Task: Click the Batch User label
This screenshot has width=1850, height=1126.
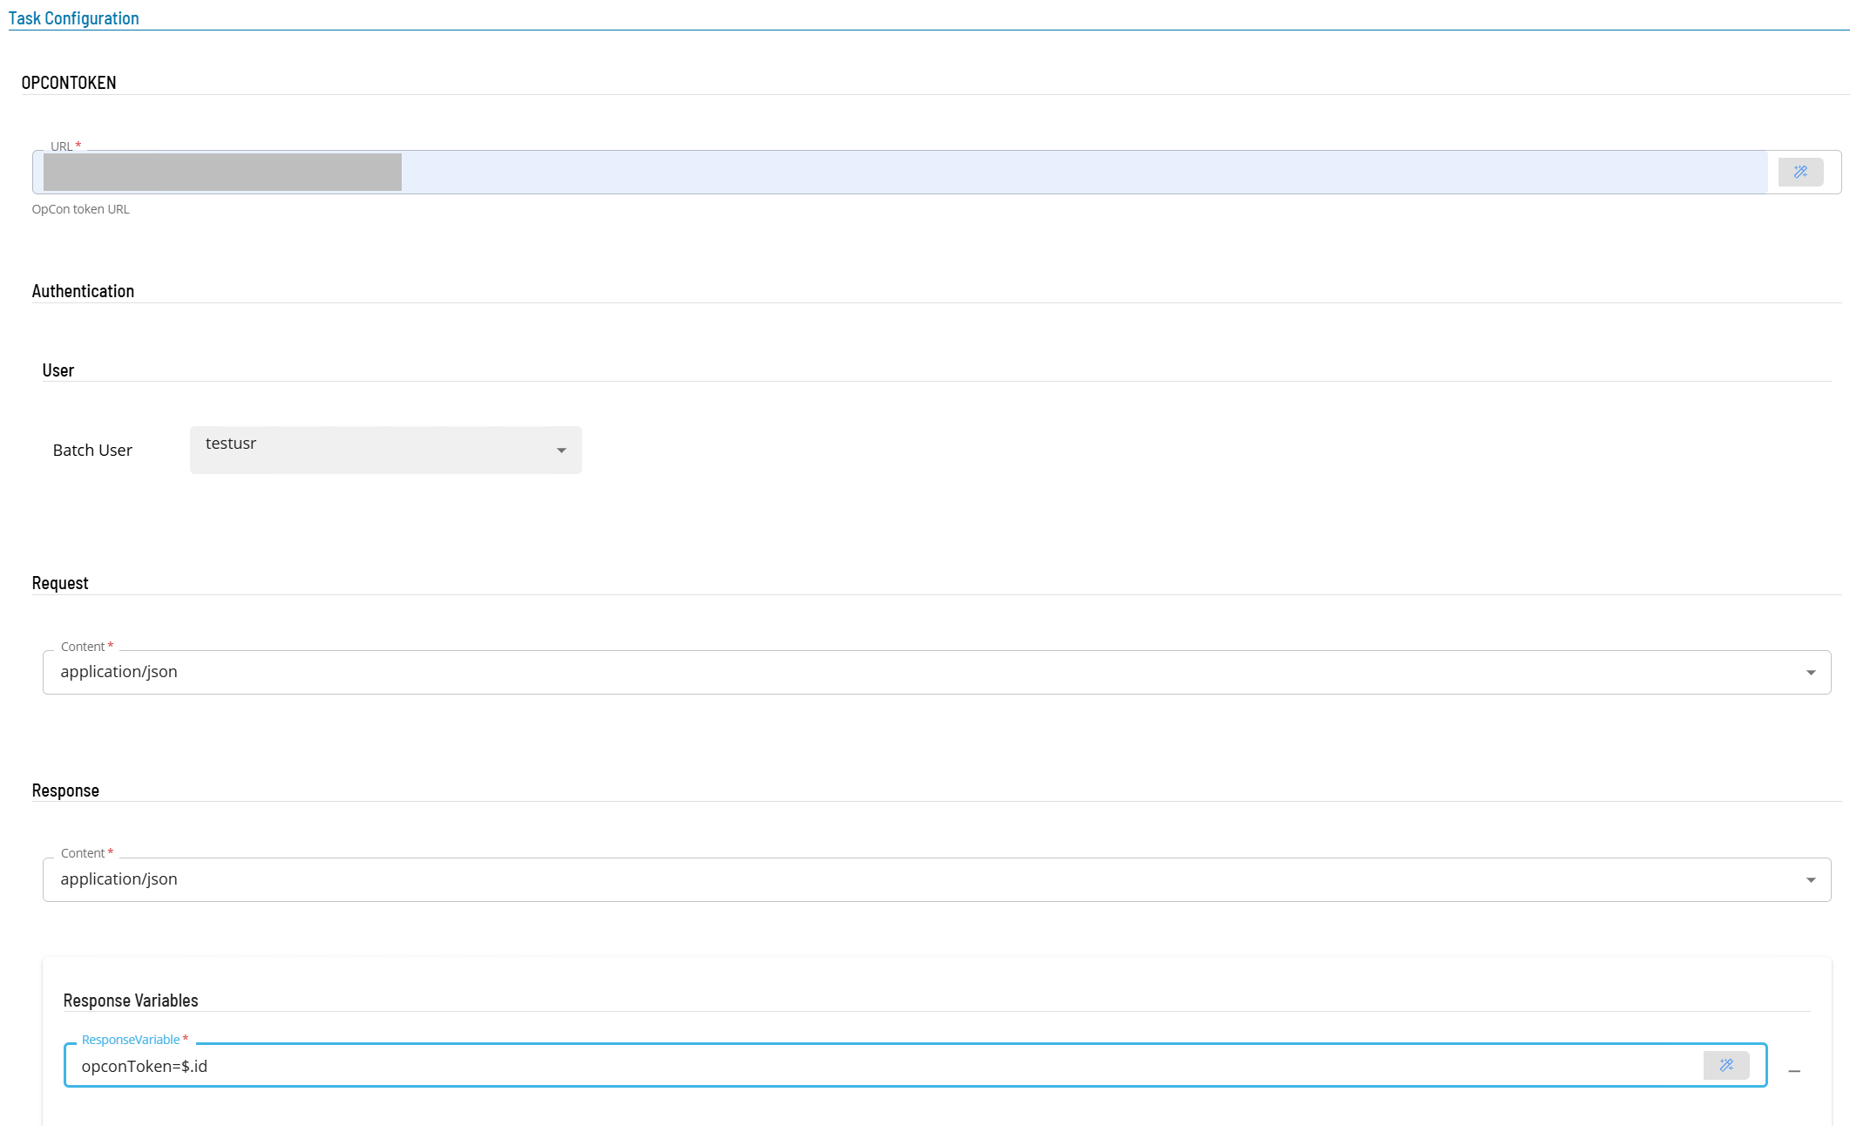Action: click(x=92, y=451)
